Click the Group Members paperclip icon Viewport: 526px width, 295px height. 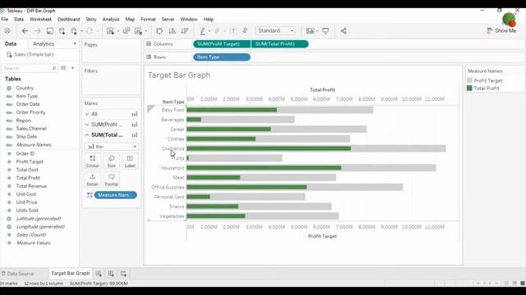click(x=217, y=31)
